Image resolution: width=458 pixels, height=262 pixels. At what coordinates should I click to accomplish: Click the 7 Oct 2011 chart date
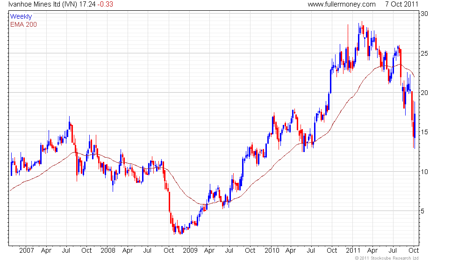point(401,4)
